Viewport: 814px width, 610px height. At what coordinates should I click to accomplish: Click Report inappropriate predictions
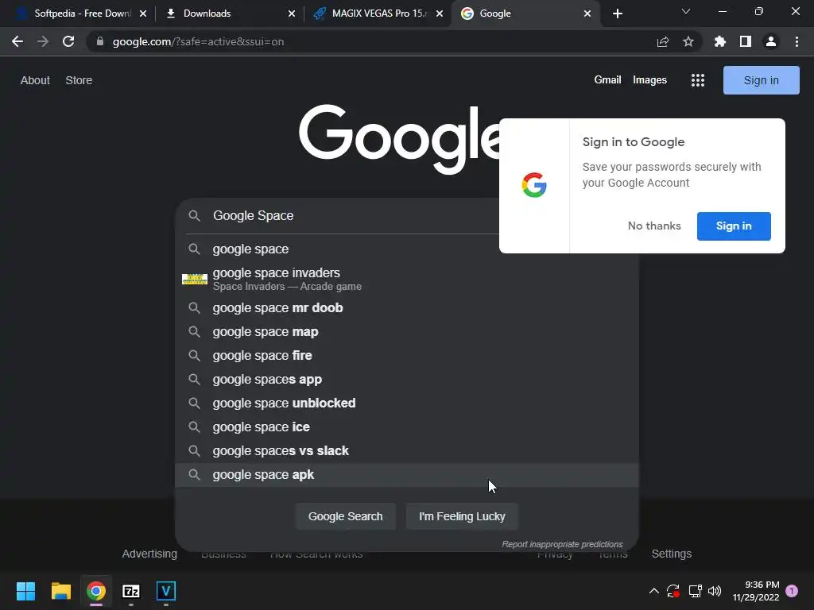(562, 544)
